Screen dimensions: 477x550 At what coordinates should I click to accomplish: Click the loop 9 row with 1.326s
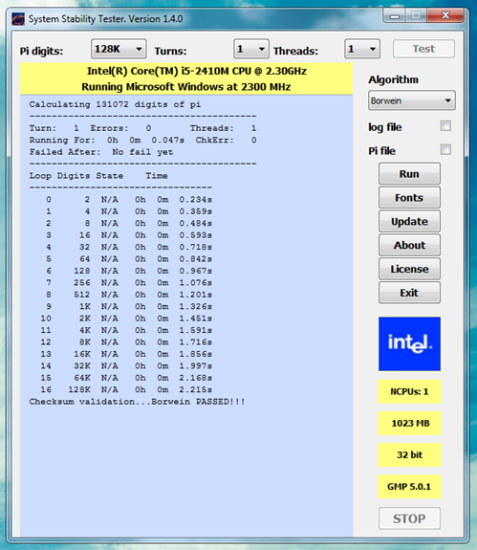click(129, 307)
